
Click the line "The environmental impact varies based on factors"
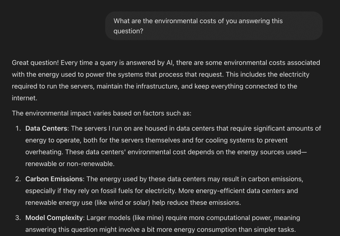click(x=102, y=113)
